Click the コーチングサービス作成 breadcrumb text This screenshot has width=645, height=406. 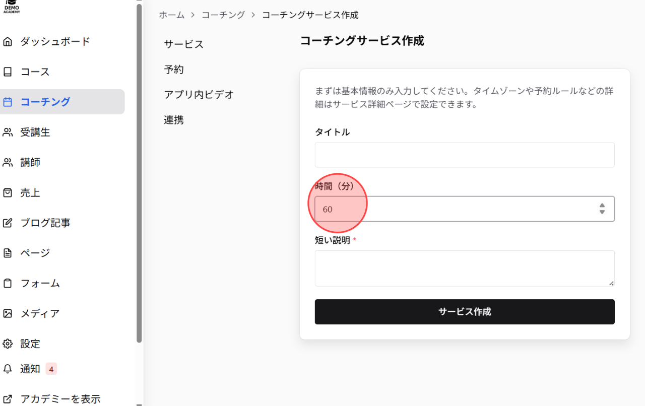310,15
